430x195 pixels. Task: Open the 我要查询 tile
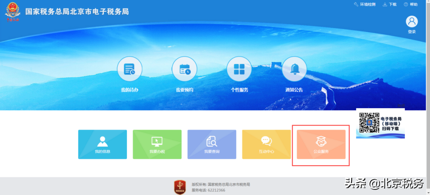[x=212, y=144]
